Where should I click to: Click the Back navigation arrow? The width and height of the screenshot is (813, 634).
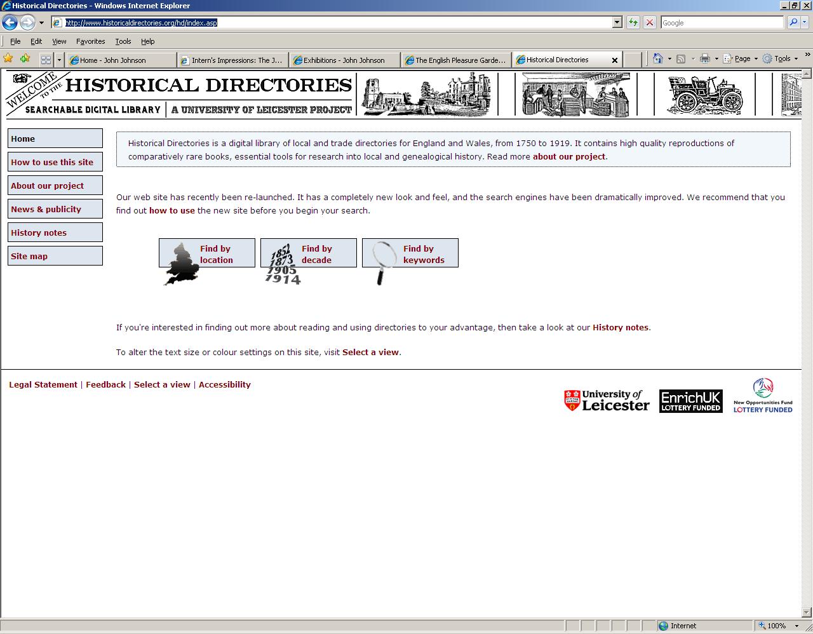point(9,22)
